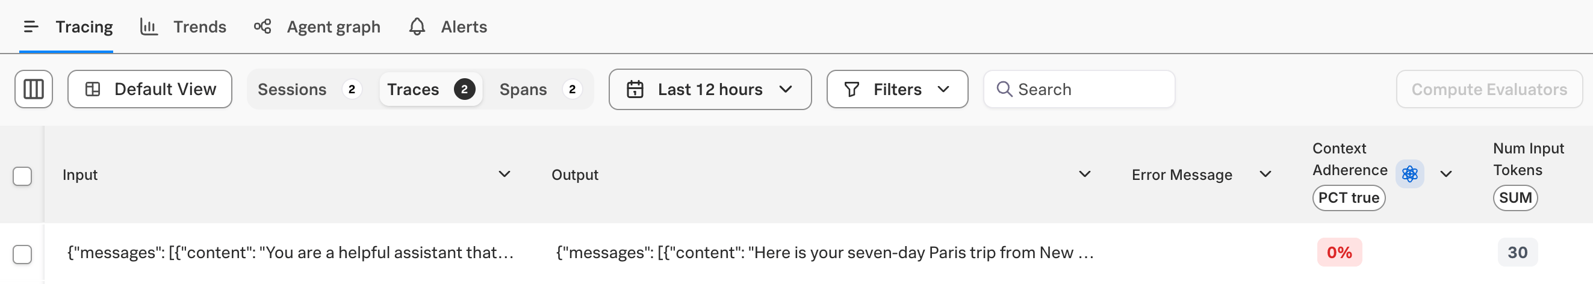Click the Context Adherence atom icon
This screenshot has height=284, width=1593.
[1409, 174]
